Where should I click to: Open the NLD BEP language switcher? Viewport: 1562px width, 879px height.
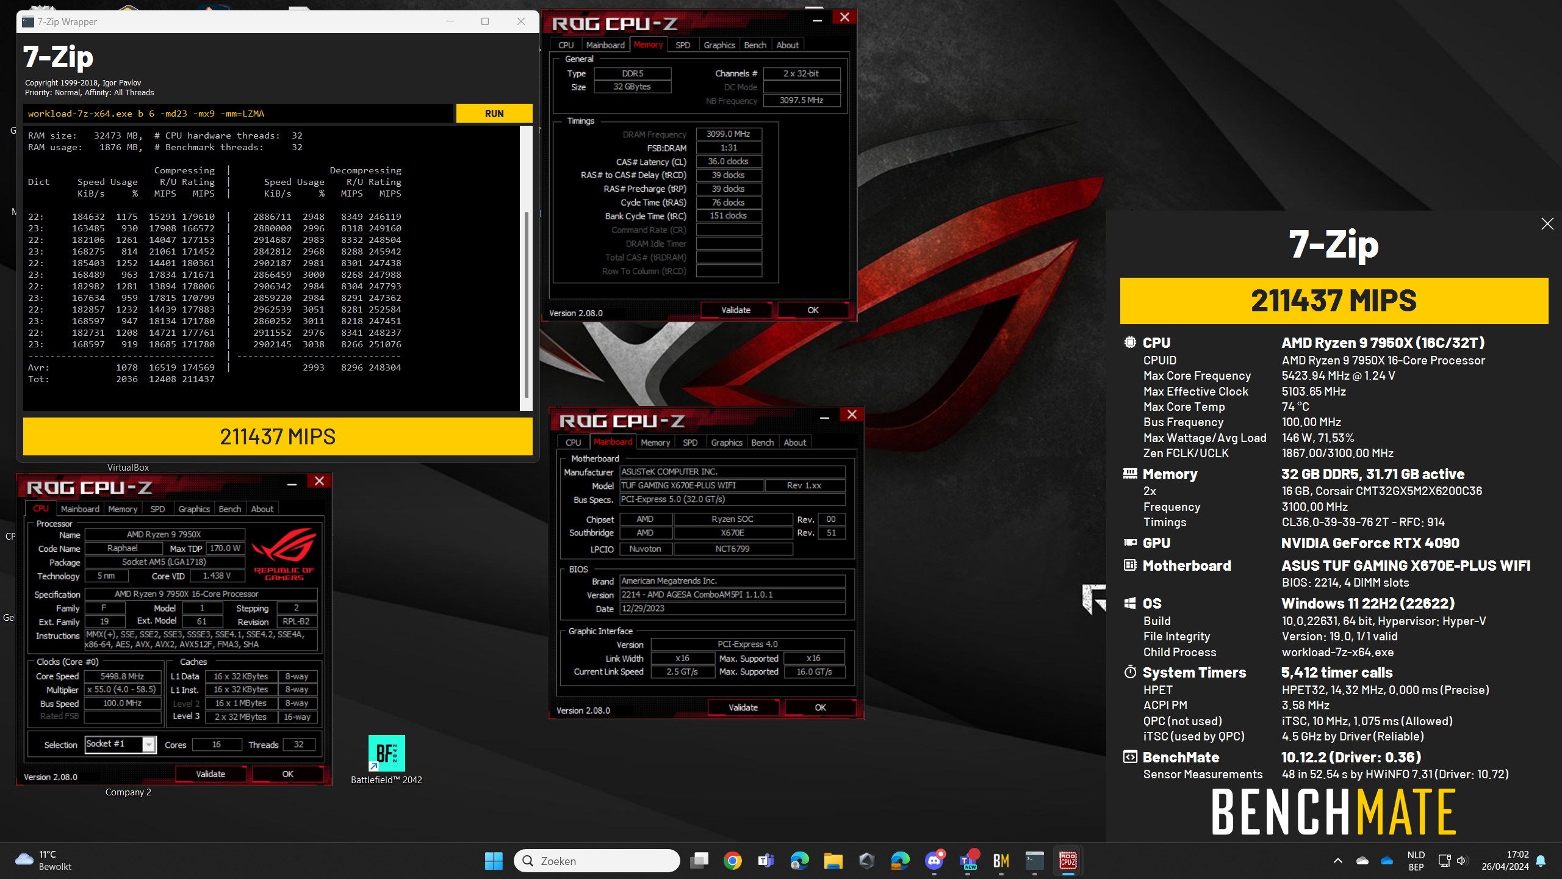(1416, 861)
